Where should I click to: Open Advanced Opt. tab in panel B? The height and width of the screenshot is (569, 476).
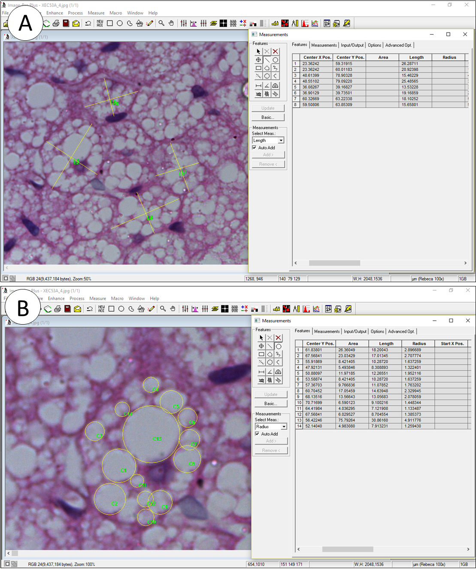401,331
